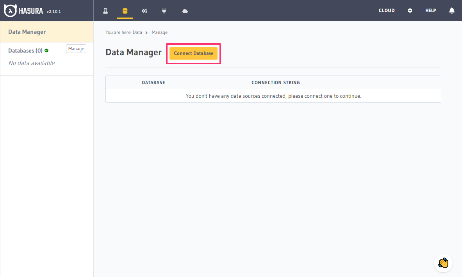The height and width of the screenshot is (277, 462).
Task: Open the Events cloud icon
Action: click(184, 11)
